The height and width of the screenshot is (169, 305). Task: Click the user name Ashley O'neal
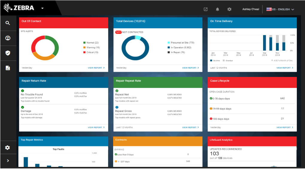pyautogui.click(x=251, y=9)
